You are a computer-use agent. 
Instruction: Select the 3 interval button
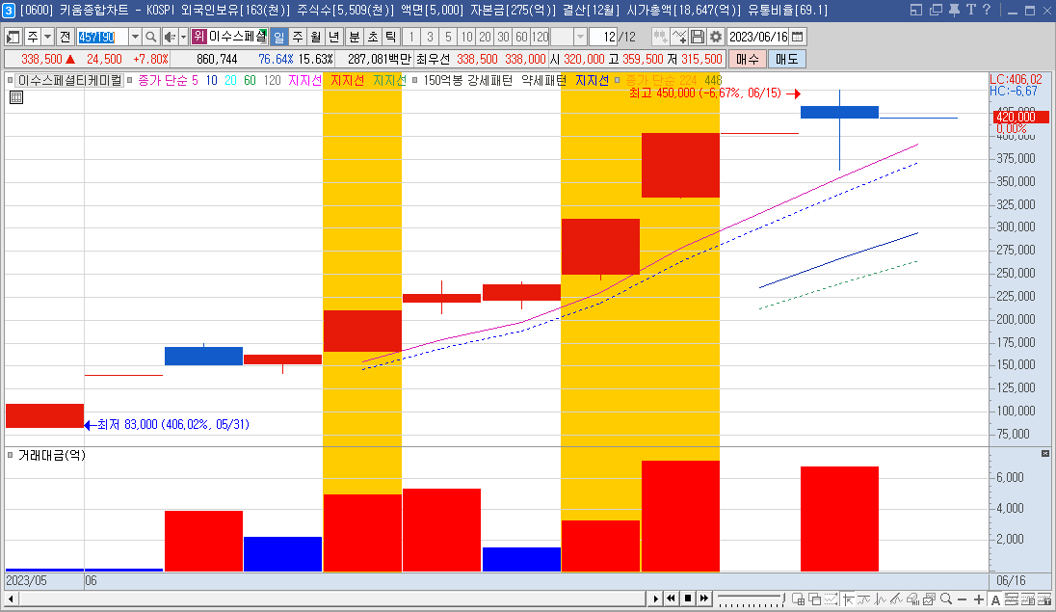[x=430, y=37]
